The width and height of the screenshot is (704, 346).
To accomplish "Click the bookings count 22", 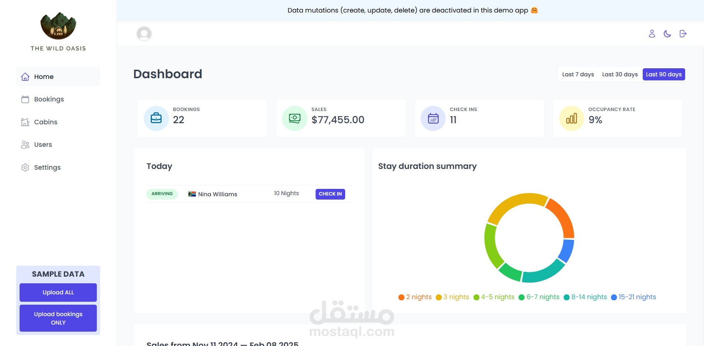I will coord(178,120).
